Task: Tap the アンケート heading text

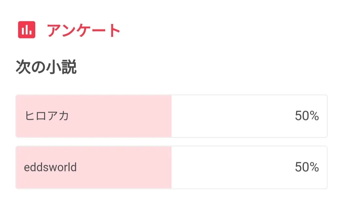Action: (x=84, y=31)
